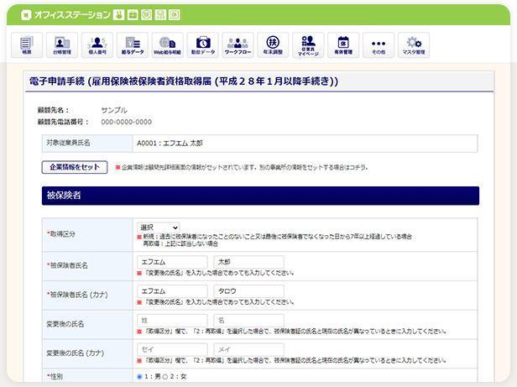Open the 帳票 toolbar icon

tap(27, 45)
